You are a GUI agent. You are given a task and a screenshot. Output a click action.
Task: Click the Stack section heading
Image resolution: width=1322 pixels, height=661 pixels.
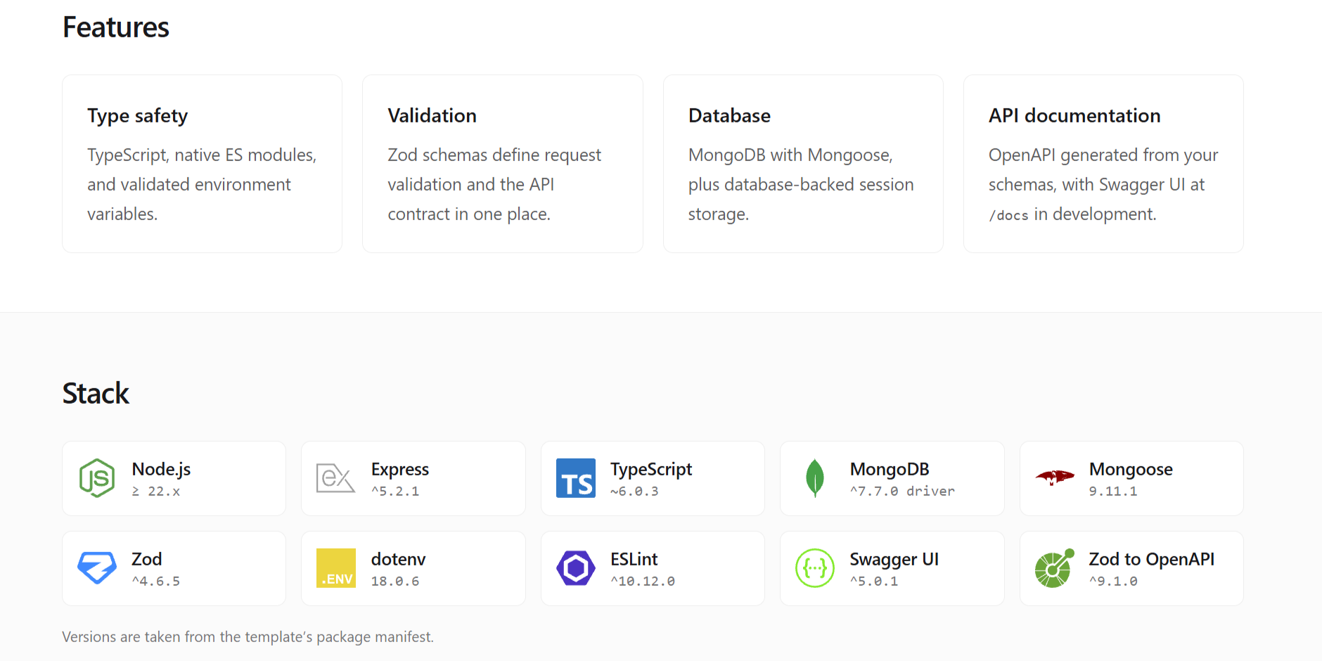96,393
